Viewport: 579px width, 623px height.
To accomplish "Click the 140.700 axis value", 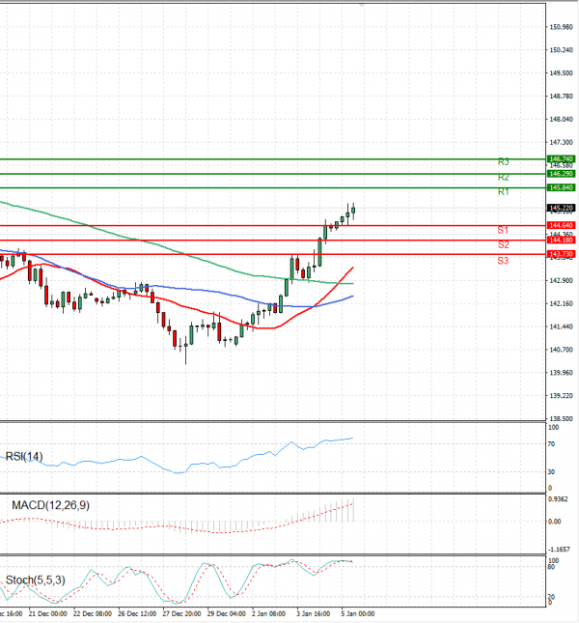I will coord(561,350).
